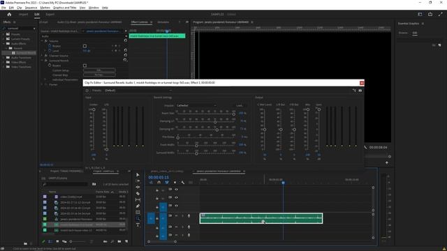
Task: Click button editor plus icon in Program Monitor
Action: point(387,162)
